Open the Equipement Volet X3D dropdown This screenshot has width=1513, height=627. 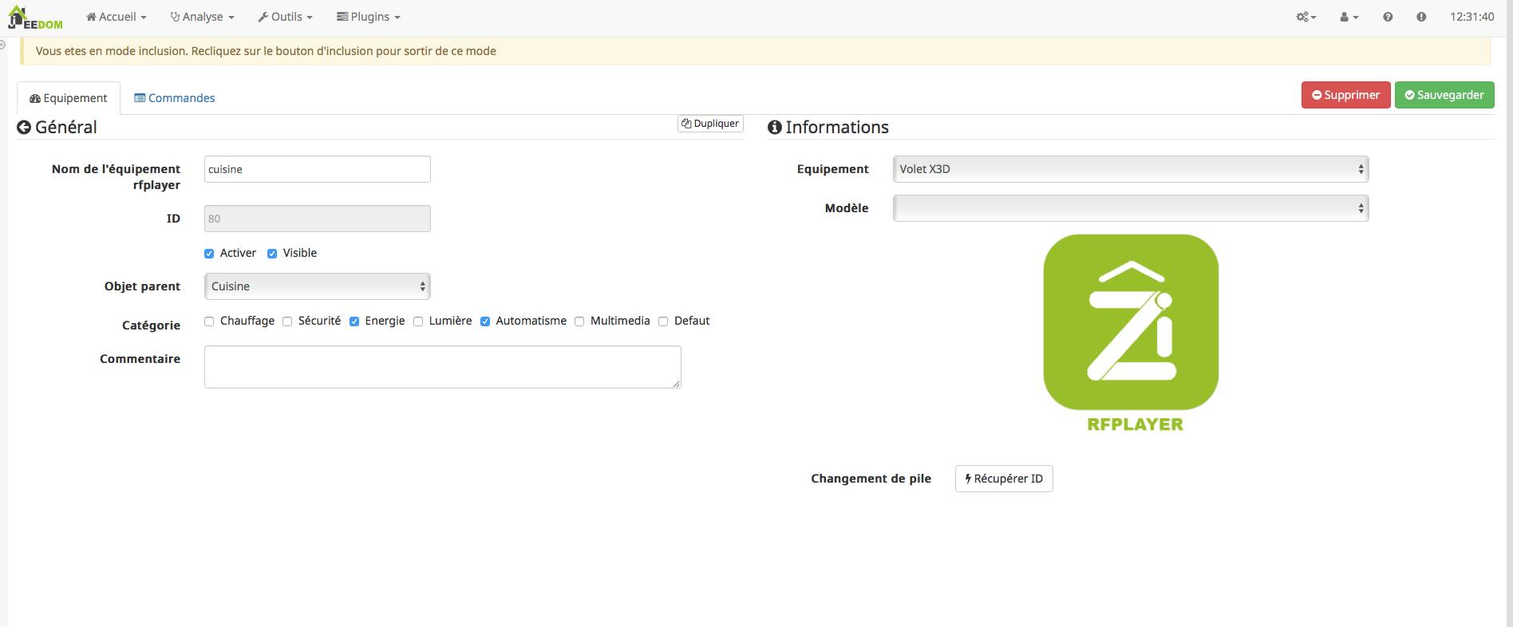(x=1131, y=169)
